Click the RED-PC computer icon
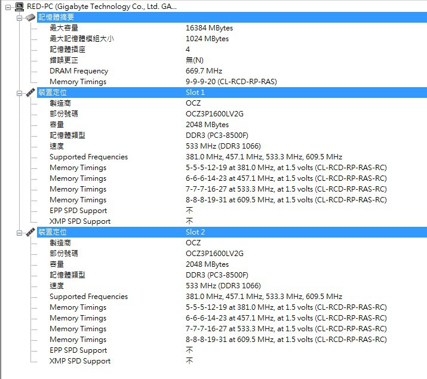427x379 pixels. [20, 7]
